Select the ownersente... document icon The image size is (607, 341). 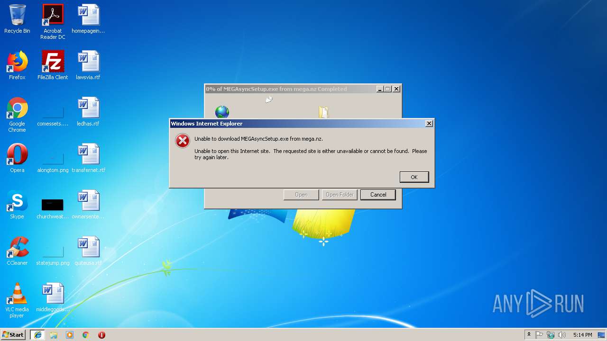coord(88,205)
